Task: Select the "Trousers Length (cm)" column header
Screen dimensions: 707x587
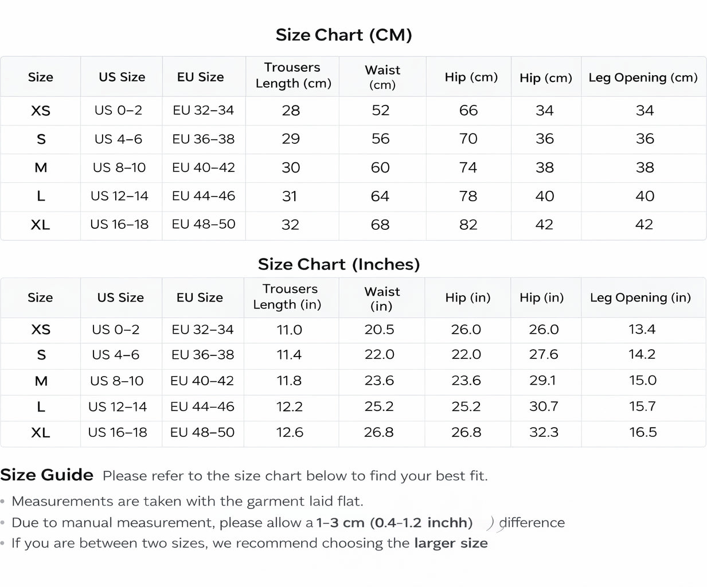Action: [x=293, y=76]
